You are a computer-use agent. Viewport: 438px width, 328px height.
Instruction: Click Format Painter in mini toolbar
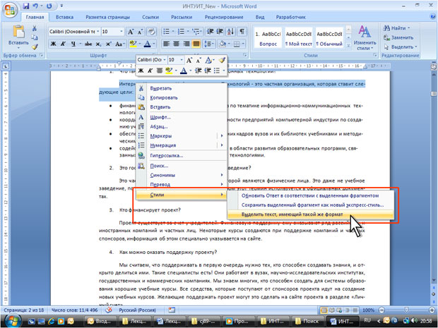(222, 60)
